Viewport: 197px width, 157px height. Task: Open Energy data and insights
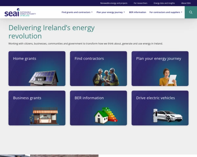164,3
